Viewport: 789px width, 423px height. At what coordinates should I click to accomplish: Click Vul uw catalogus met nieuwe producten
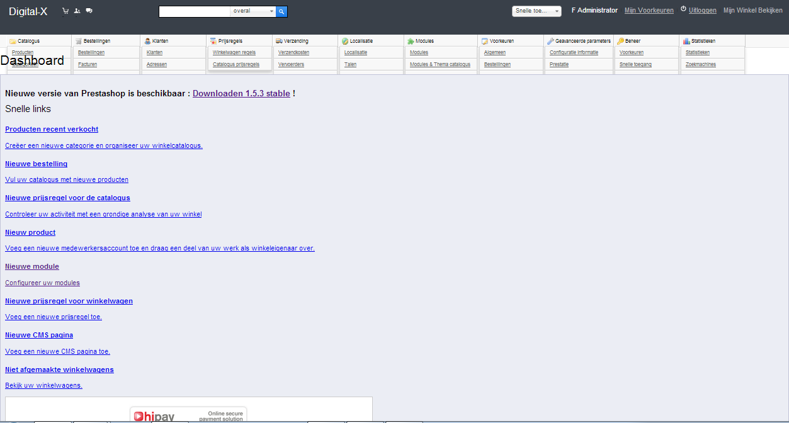pos(67,179)
